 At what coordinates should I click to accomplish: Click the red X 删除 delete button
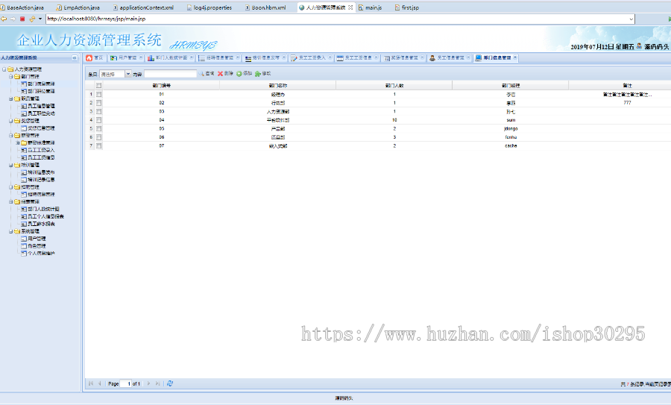click(225, 74)
